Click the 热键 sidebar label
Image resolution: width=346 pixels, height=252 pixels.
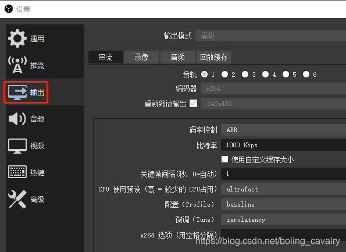pos(37,172)
